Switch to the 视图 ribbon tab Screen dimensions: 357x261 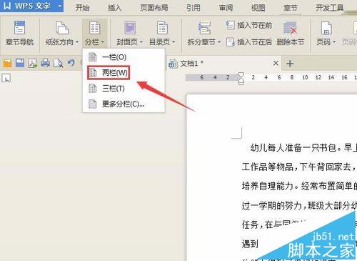coord(258,8)
